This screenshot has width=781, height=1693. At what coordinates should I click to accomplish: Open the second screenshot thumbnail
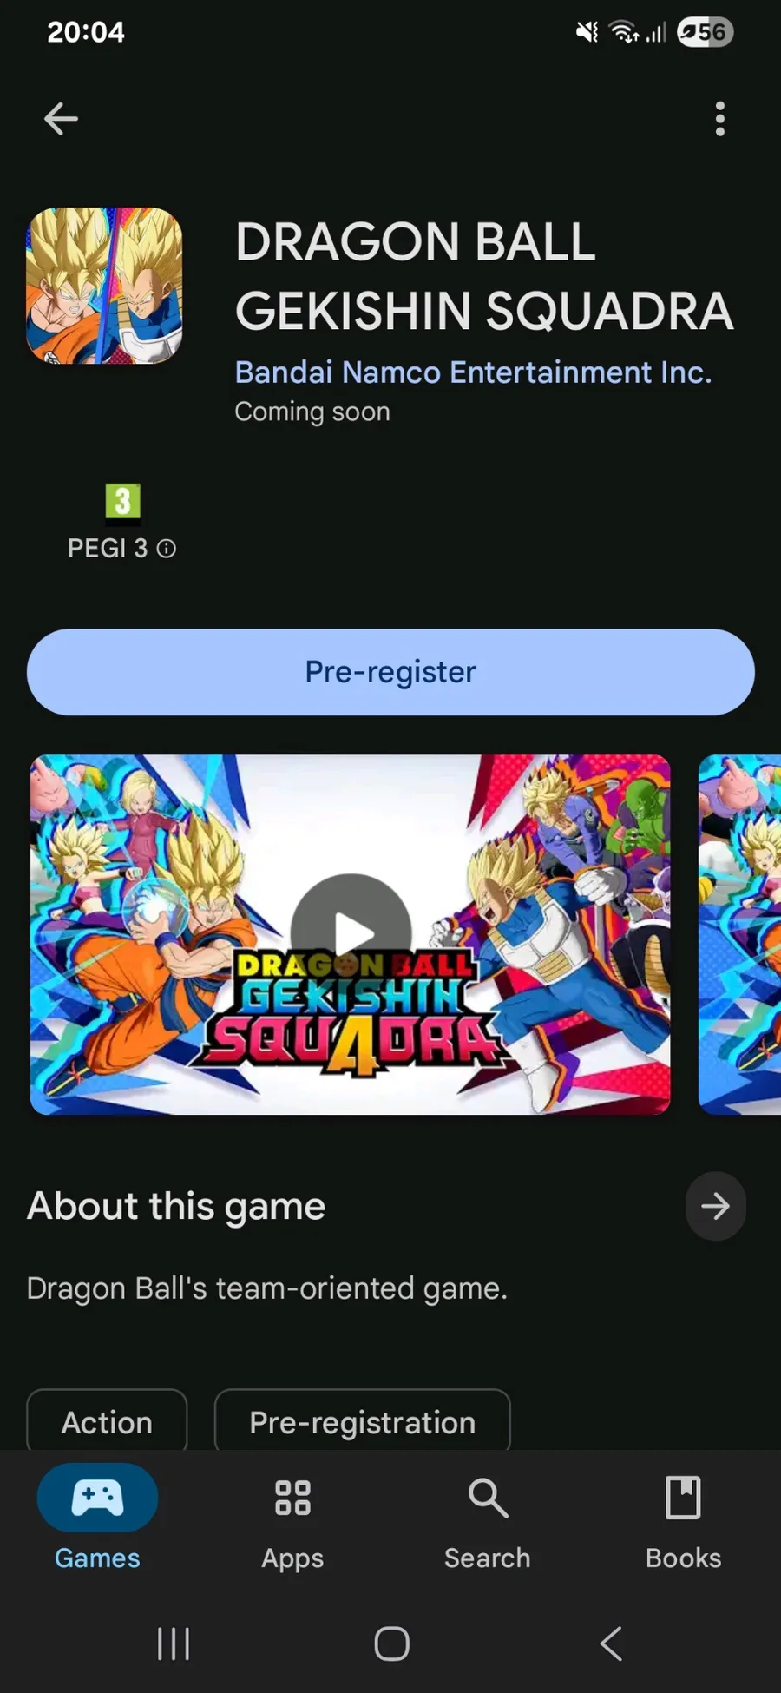739,934
